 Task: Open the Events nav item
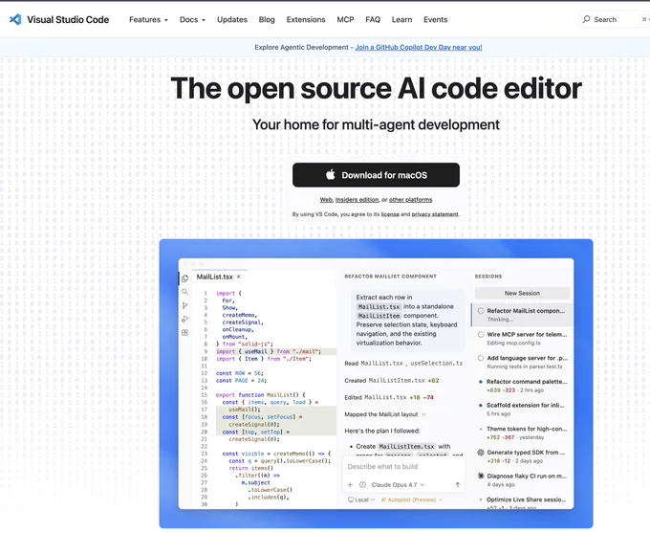click(x=435, y=19)
